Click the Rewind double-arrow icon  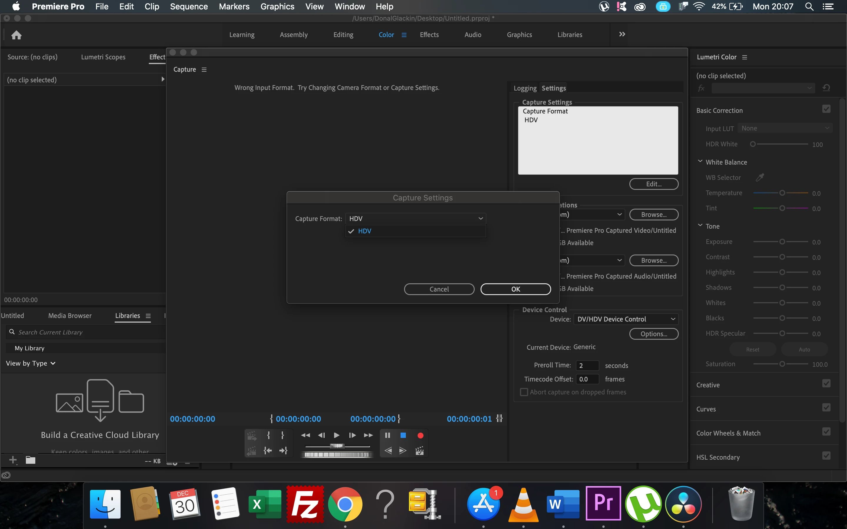[x=305, y=435]
